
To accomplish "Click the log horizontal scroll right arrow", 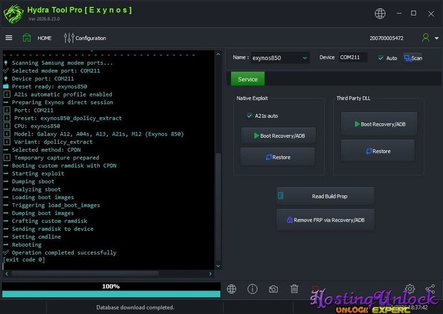I will click(211, 273).
